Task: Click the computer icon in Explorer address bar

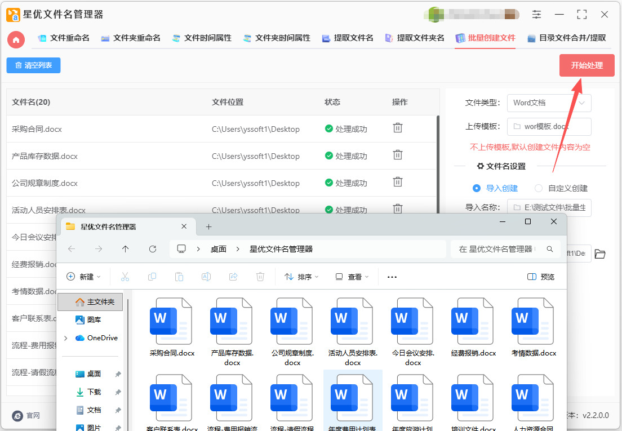Action: (181, 249)
